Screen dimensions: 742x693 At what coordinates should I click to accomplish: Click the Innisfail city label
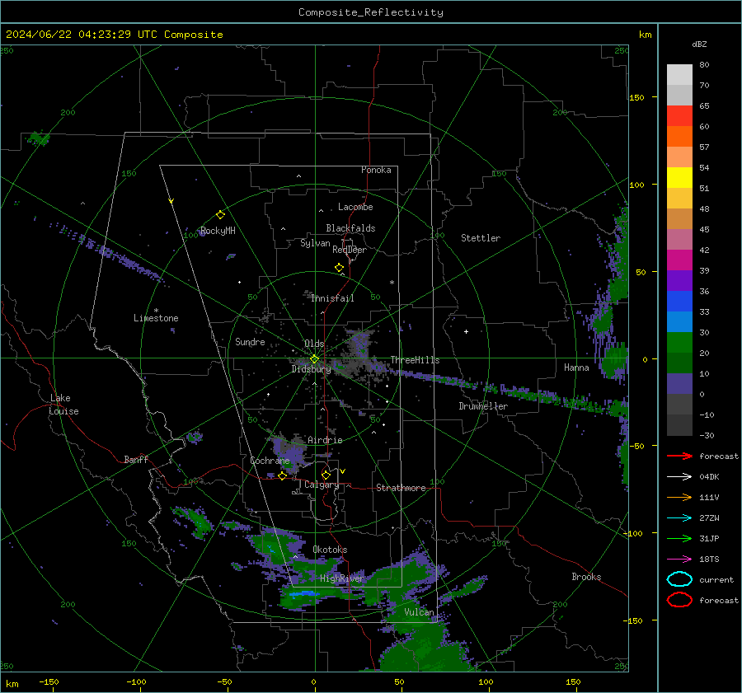coord(332,298)
